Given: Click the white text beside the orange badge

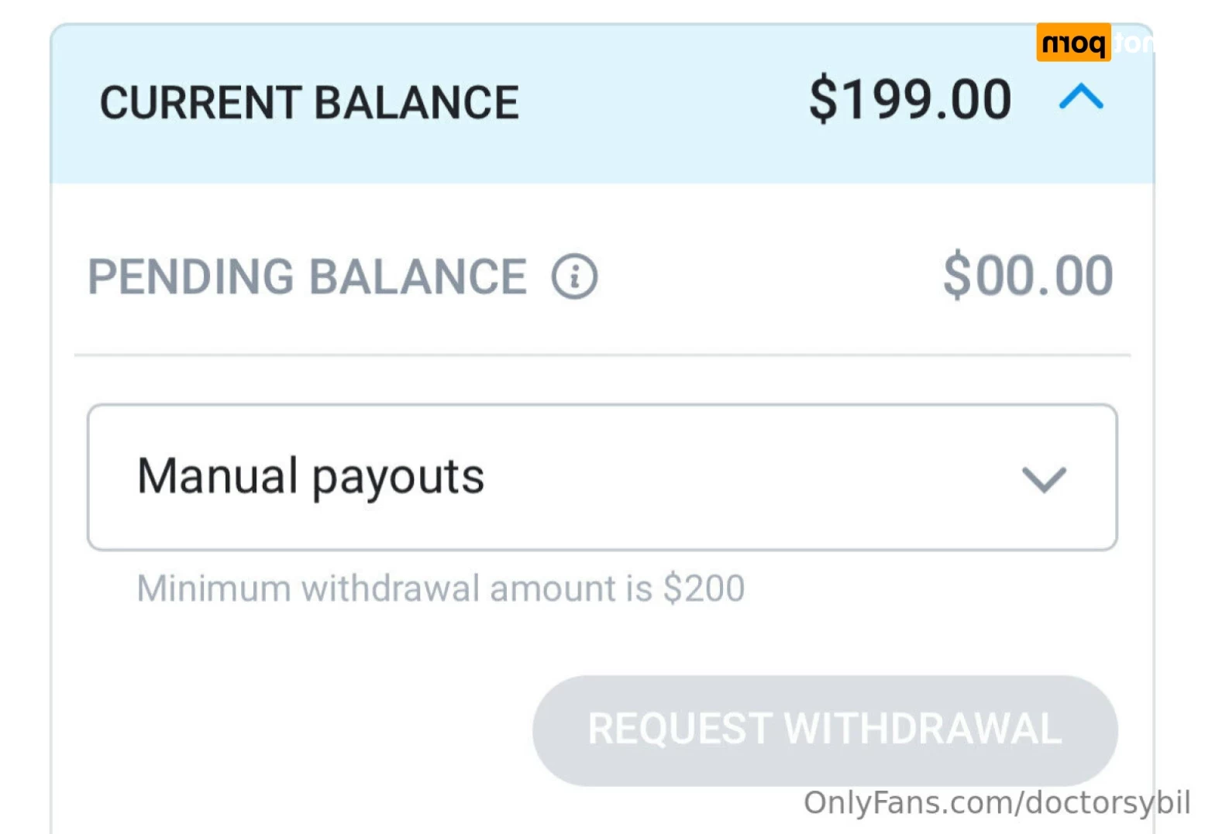Looking at the screenshot, I should [1134, 43].
